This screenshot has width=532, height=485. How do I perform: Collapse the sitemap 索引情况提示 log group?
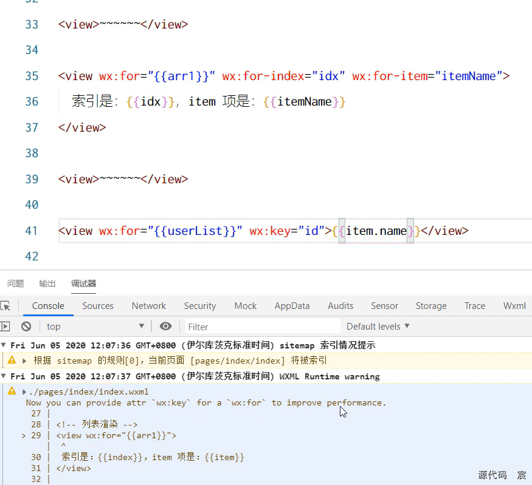click(x=4, y=345)
